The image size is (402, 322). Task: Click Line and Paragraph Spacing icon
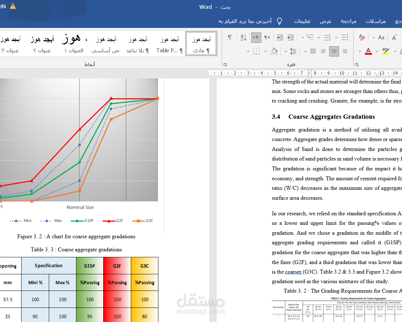click(293, 51)
